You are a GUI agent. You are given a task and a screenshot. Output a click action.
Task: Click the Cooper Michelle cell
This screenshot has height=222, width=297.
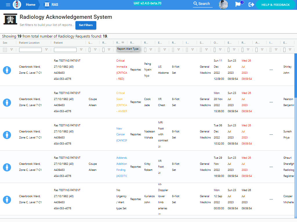(288, 199)
